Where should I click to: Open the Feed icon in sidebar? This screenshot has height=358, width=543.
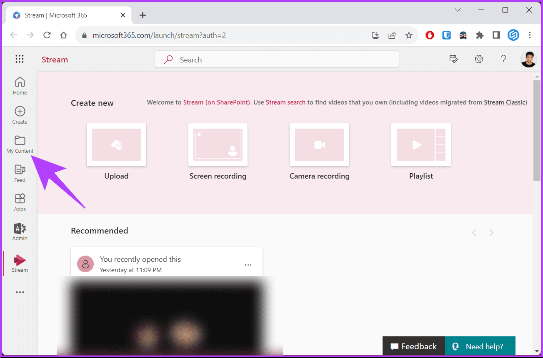20,173
